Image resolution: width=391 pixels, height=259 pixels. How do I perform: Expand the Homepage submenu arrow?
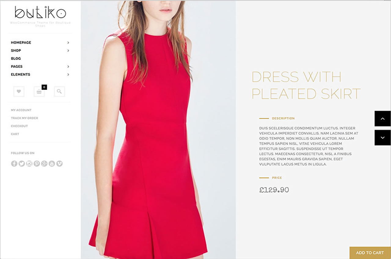68,43
